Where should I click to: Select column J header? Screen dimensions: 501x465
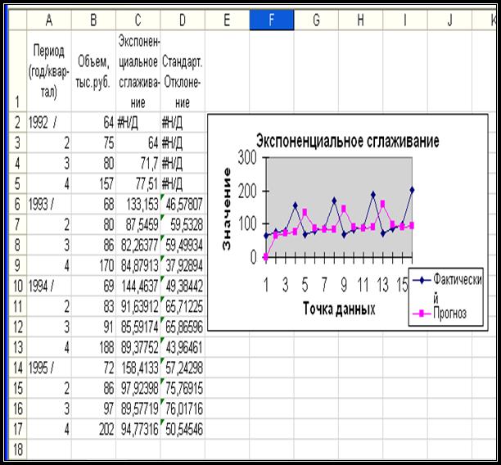coord(449,20)
